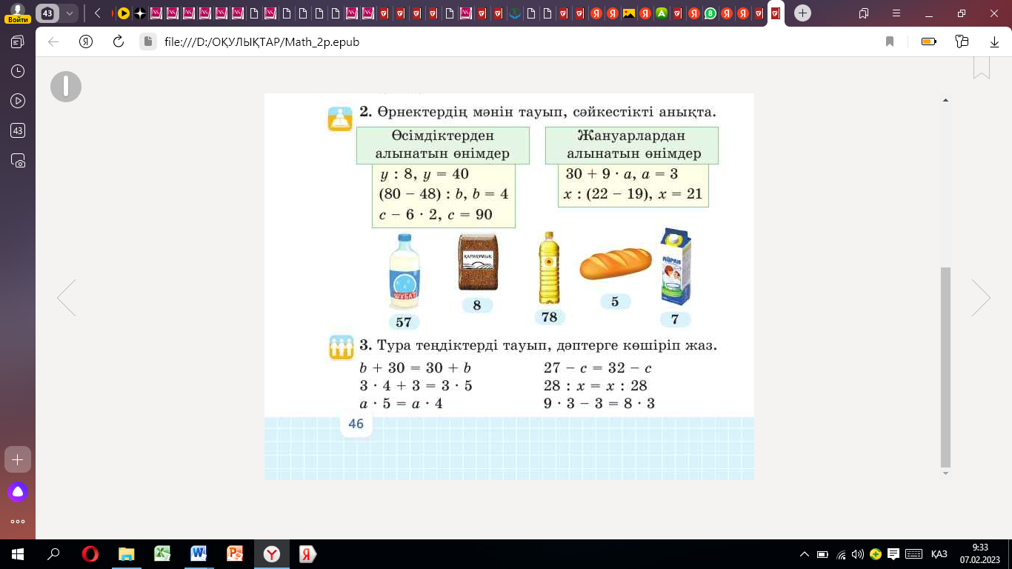
Task: Click the bookmark ribbon on the reader page
Action: [x=981, y=67]
